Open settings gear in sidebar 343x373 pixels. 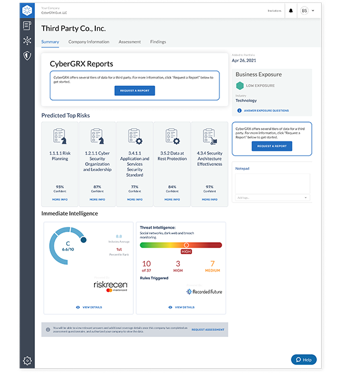[x=27, y=361]
